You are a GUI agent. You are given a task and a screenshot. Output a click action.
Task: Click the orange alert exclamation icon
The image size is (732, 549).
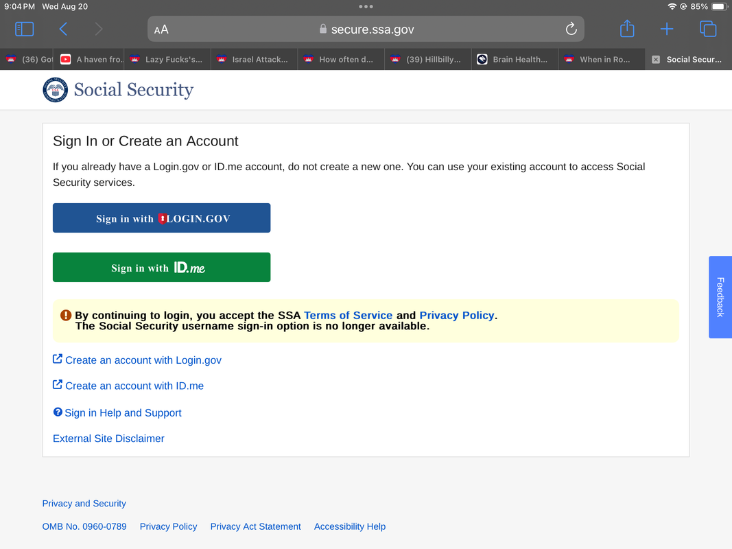(x=66, y=315)
